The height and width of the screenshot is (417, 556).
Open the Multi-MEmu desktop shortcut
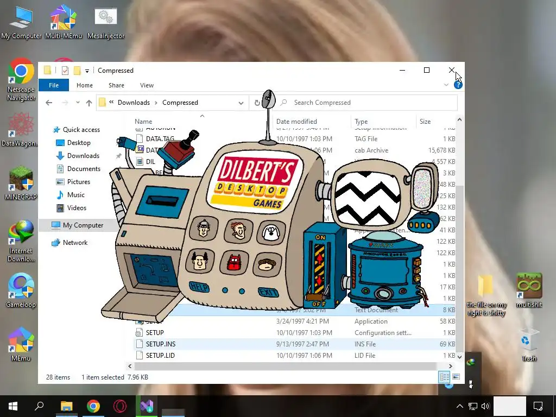point(63,22)
